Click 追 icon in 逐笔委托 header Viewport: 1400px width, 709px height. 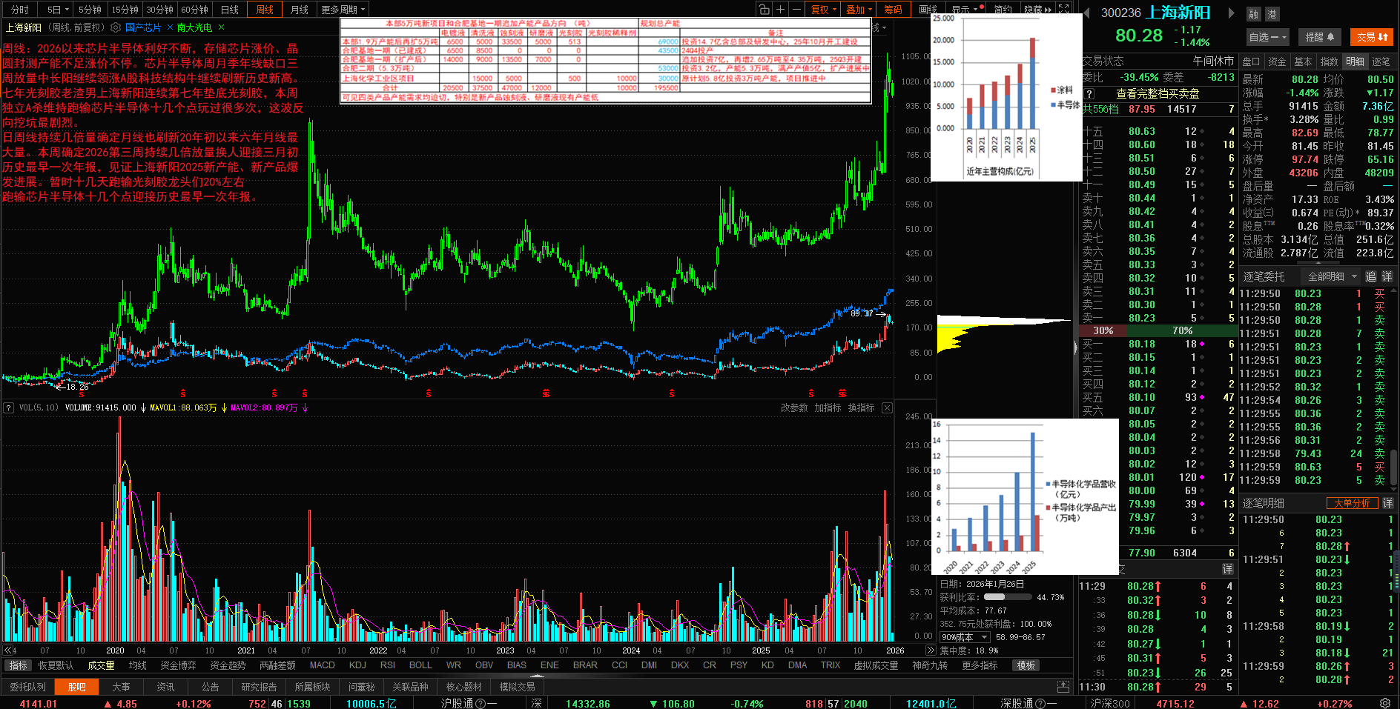[x=1371, y=276]
